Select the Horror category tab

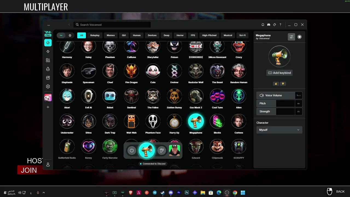180,35
